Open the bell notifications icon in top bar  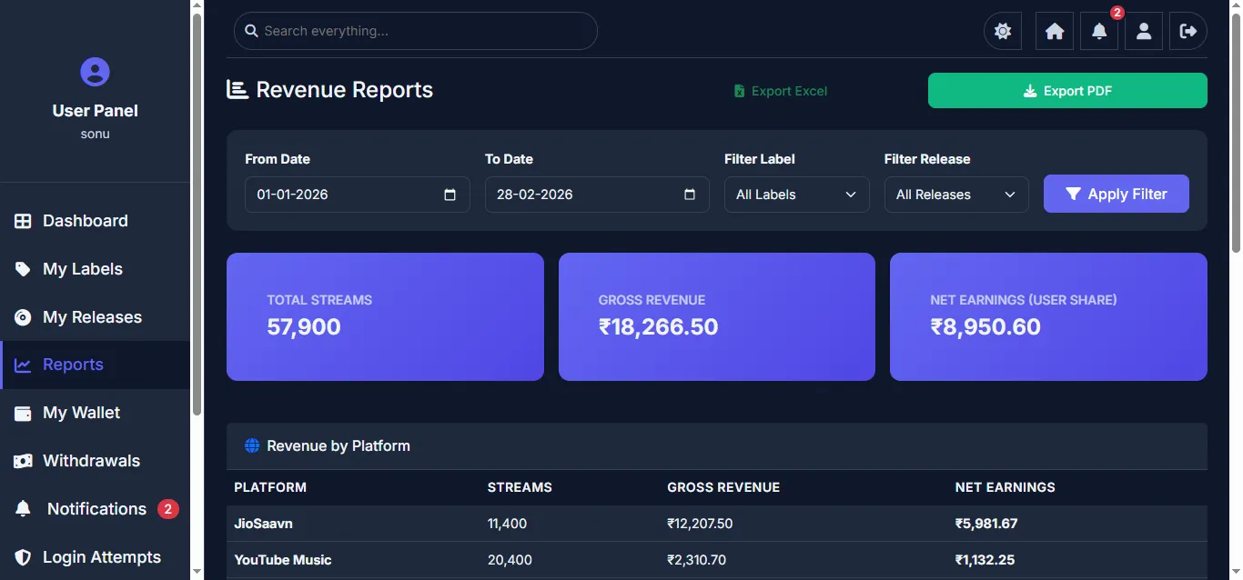(x=1099, y=31)
